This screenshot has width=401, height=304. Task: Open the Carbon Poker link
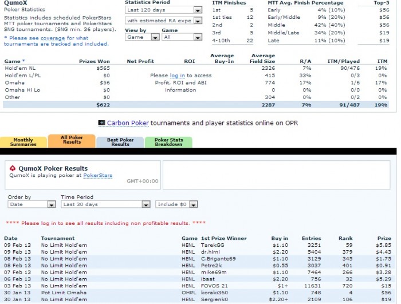(128, 123)
